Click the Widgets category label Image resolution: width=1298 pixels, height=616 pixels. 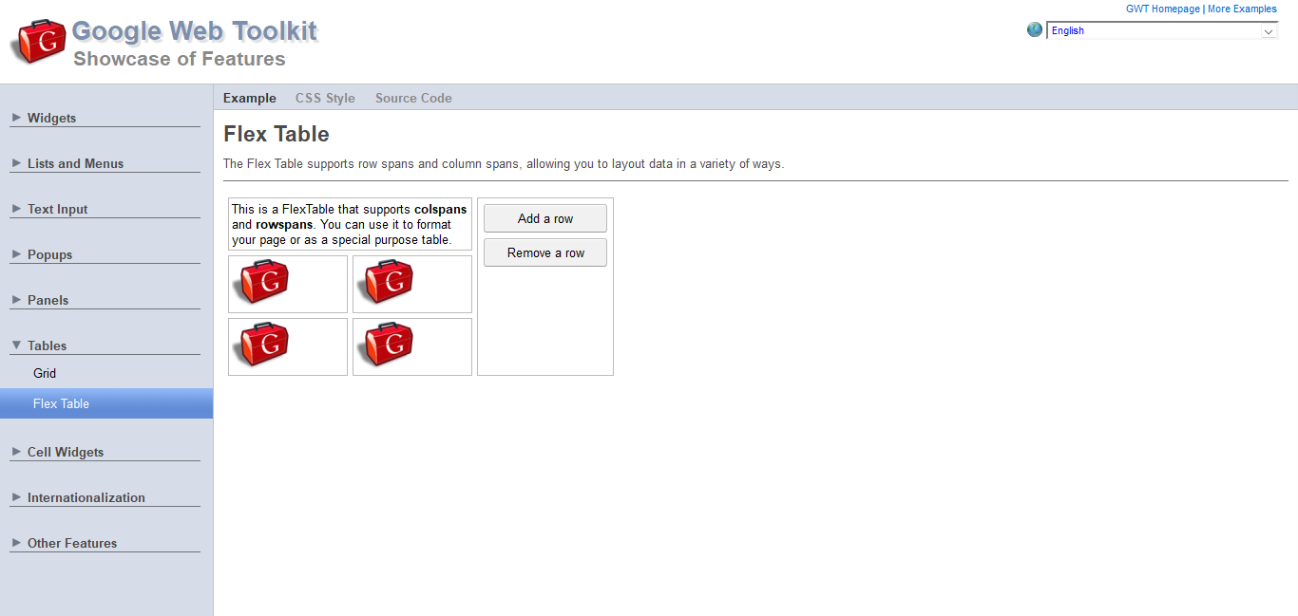51,118
